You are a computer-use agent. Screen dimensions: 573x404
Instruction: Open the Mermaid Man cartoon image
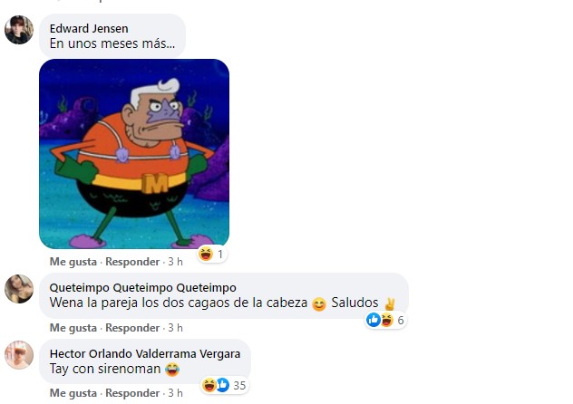[x=134, y=154]
